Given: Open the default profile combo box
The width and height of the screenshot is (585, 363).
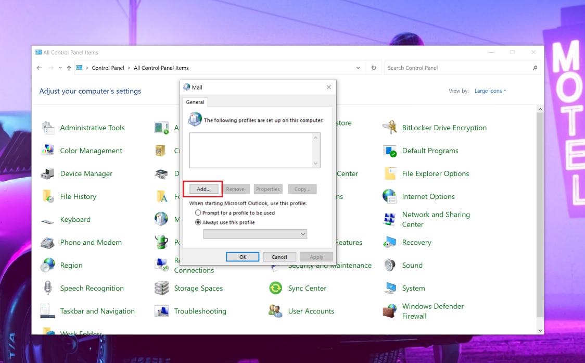Looking at the screenshot, I should tap(255, 234).
